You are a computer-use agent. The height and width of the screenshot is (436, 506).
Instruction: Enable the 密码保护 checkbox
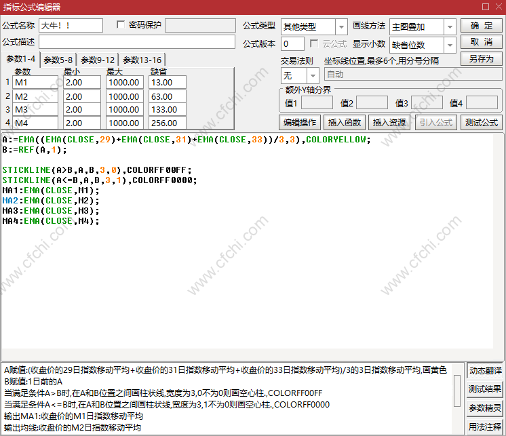pyautogui.click(x=121, y=25)
